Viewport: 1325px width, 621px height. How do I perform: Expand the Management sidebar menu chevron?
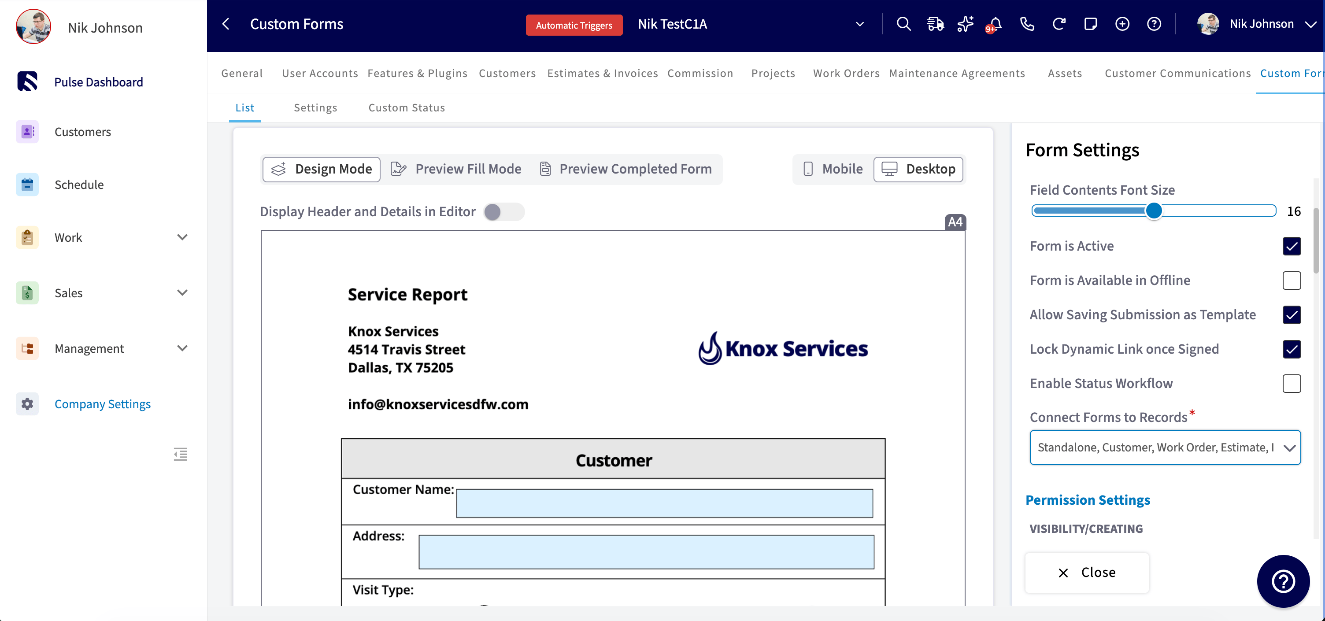pos(182,348)
